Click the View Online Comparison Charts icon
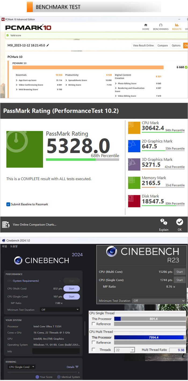Screen dimensions: 188x381 pyautogui.click(x=6, y=225)
